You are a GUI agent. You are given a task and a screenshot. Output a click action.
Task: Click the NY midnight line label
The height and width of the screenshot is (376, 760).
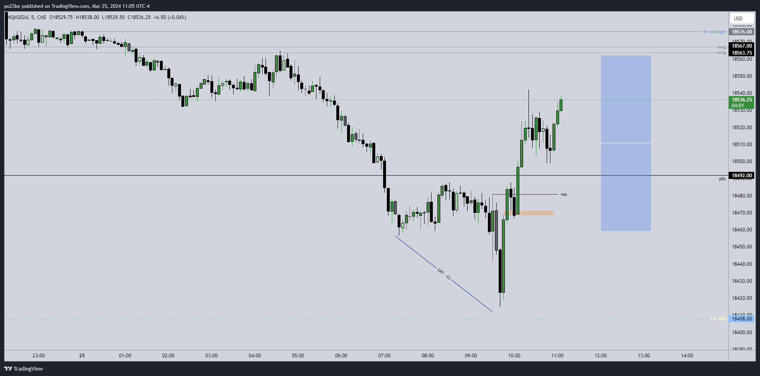click(714, 32)
